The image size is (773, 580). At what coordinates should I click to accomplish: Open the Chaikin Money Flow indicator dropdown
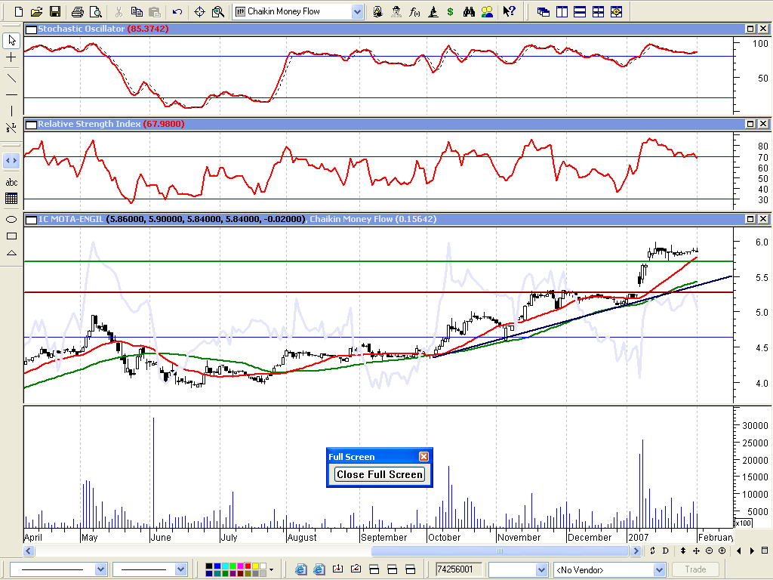pyautogui.click(x=357, y=11)
